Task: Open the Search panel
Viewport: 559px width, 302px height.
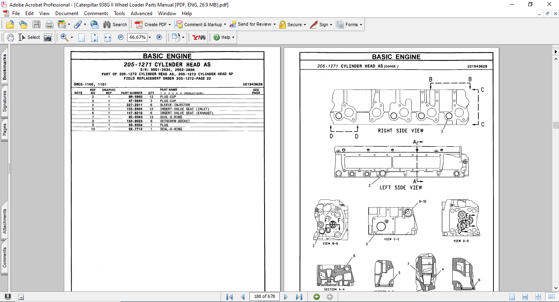Action: pyautogui.click(x=115, y=24)
